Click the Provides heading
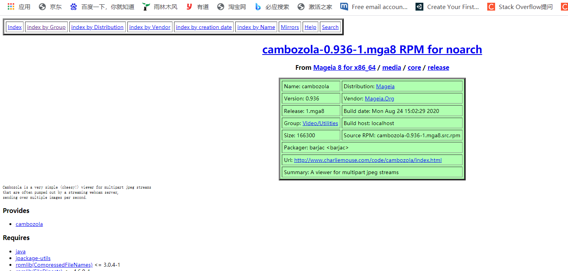This screenshot has height=271, width=568. (16, 211)
